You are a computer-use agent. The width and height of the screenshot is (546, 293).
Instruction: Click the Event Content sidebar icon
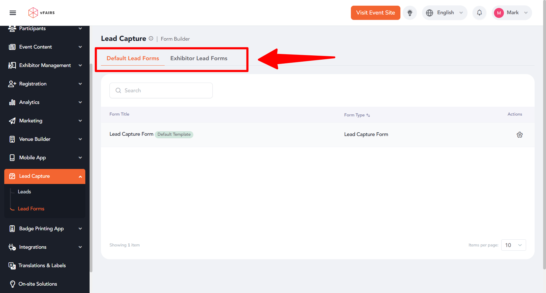click(x=12, y=47)
